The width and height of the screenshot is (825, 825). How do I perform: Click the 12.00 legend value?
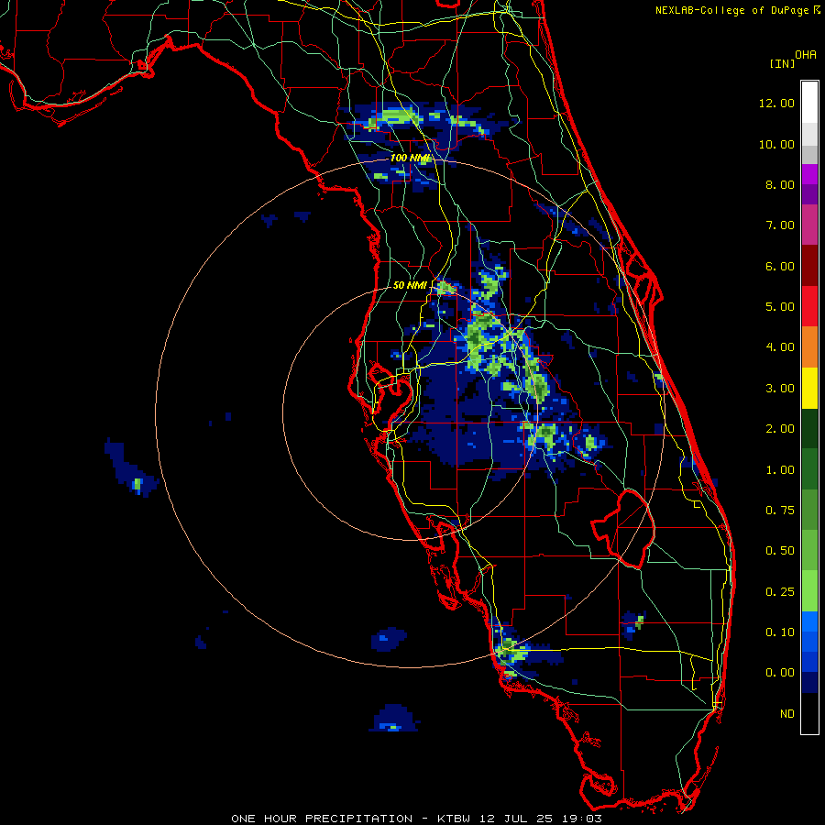776,103
